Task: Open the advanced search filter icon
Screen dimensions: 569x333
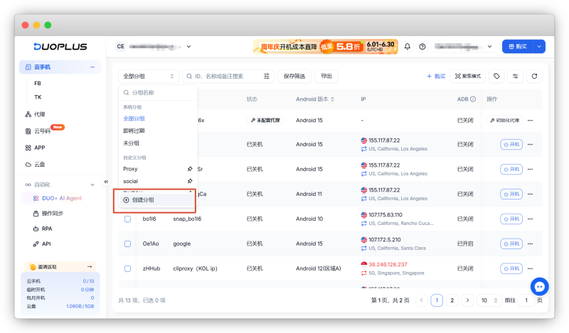Action: coord(266,76)
